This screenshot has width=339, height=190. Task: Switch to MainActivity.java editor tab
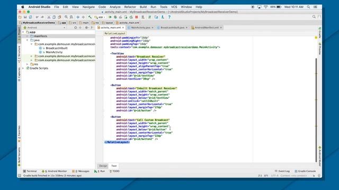click(140, 27)
